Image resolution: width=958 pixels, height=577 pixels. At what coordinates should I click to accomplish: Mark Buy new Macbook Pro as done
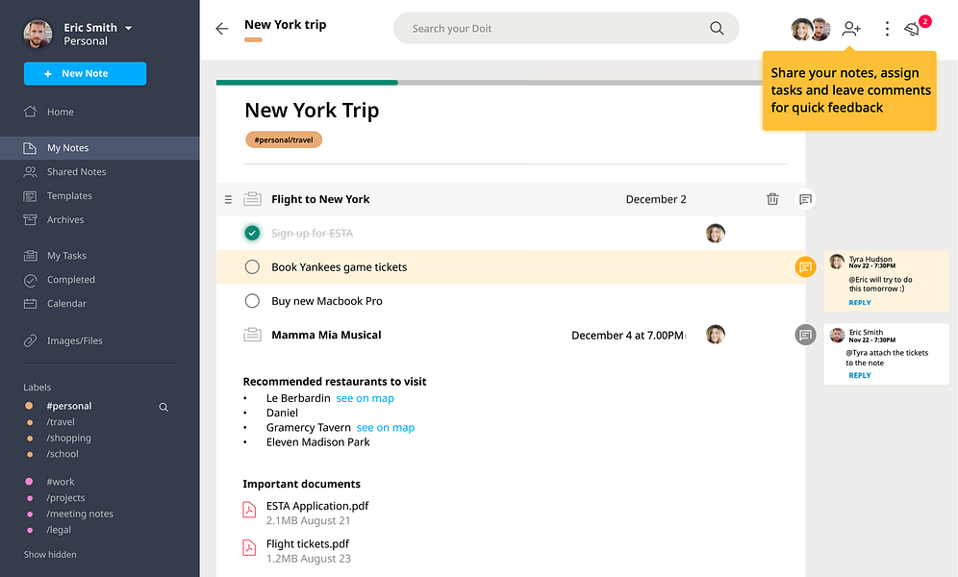coord(252,301)
